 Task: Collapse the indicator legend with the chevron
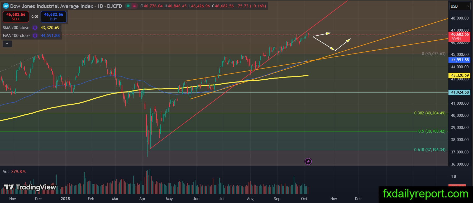7,44
